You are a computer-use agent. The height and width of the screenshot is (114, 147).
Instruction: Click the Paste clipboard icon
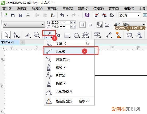click(53, 15)
